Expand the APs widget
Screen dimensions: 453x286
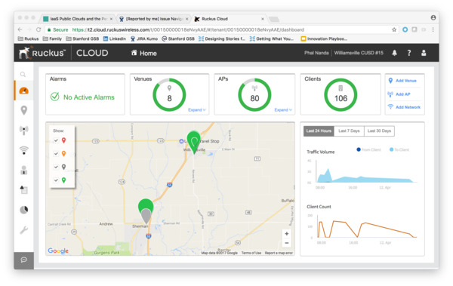(x=283, y=109)
